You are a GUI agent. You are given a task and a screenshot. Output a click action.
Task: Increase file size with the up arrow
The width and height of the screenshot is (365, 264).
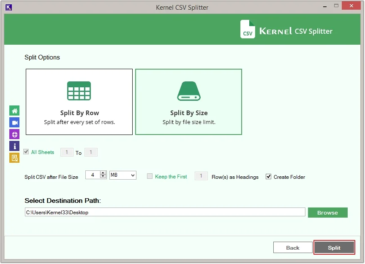coord(104,173)
